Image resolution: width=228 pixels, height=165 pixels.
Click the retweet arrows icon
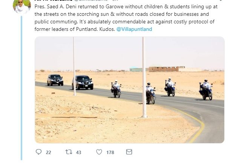[x=69, y=152]
